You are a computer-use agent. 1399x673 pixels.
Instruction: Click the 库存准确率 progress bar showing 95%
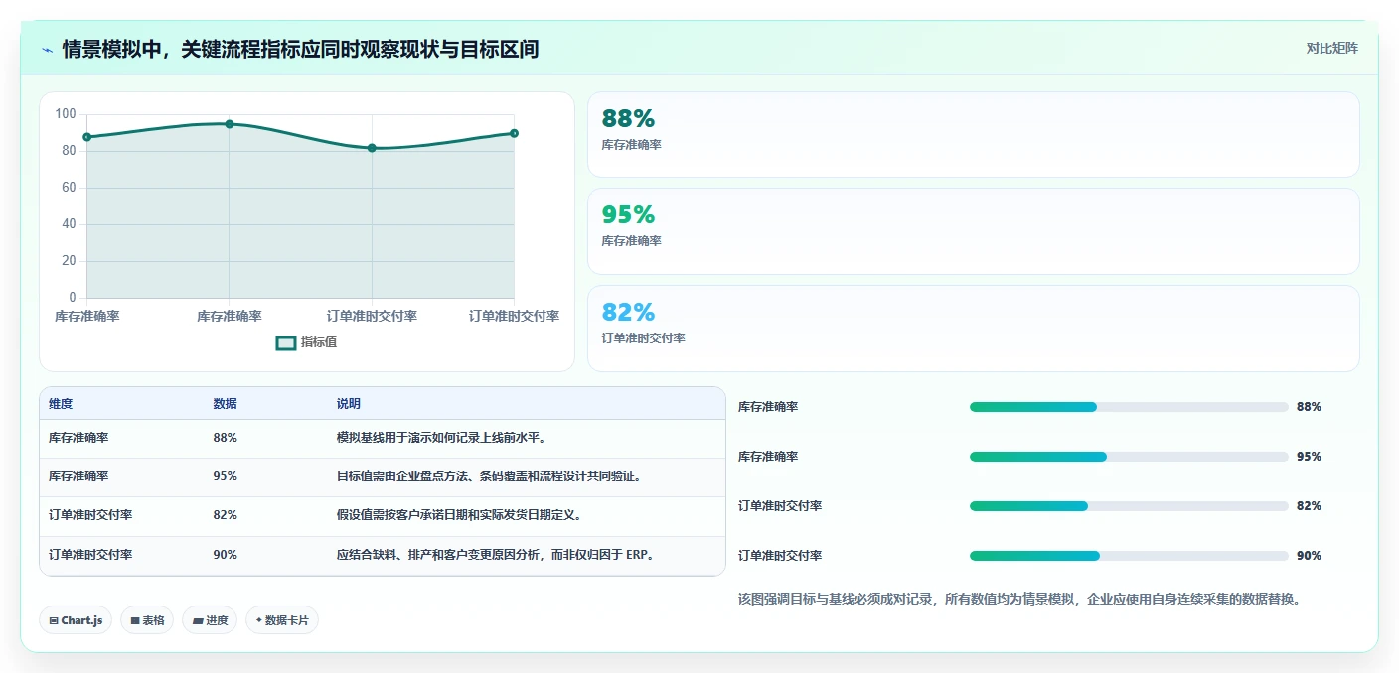(1129, 457)
